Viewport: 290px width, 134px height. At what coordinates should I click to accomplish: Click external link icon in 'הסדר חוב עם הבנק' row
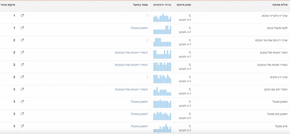coord(22,89)
